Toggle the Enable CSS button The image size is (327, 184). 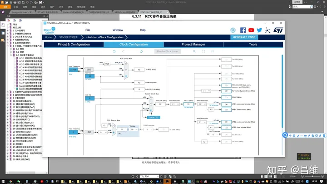pyautogui.click(x=154, y=118)
